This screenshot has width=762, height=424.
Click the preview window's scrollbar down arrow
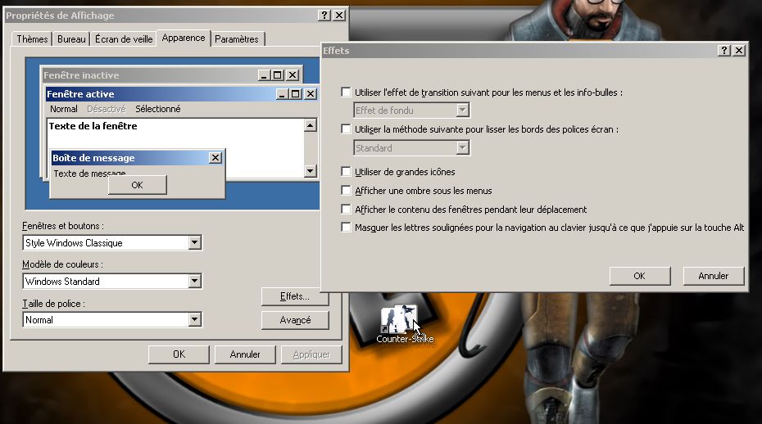[x=311, y=171]
